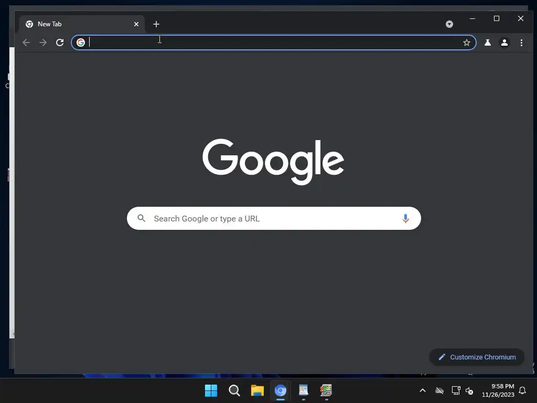Screen dimensions: 537x403
Task: Click the Search Google or type a URL box
Action: [274, 218]
